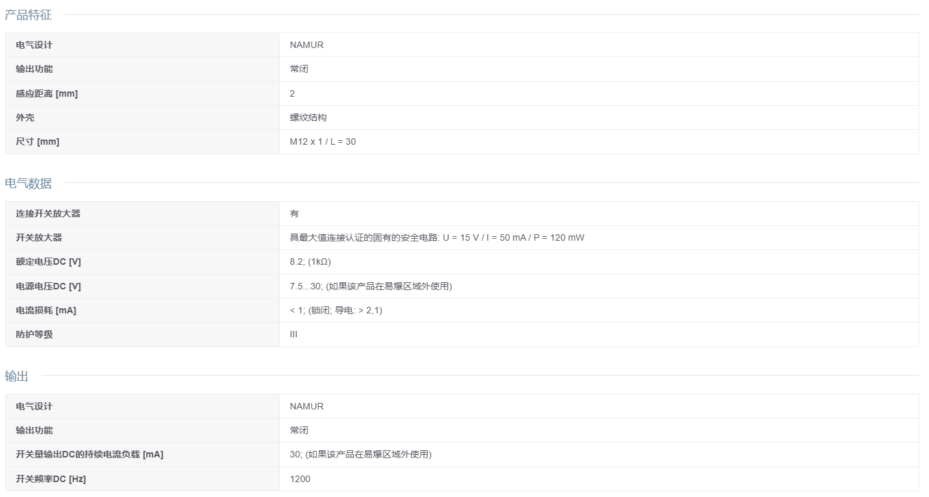Select the < 1; (锁闭; 导电: > 2,1) value
Image resolution: width=929 pixels, height=497 pixels.
pyautogui.click(x=336, y=310)
